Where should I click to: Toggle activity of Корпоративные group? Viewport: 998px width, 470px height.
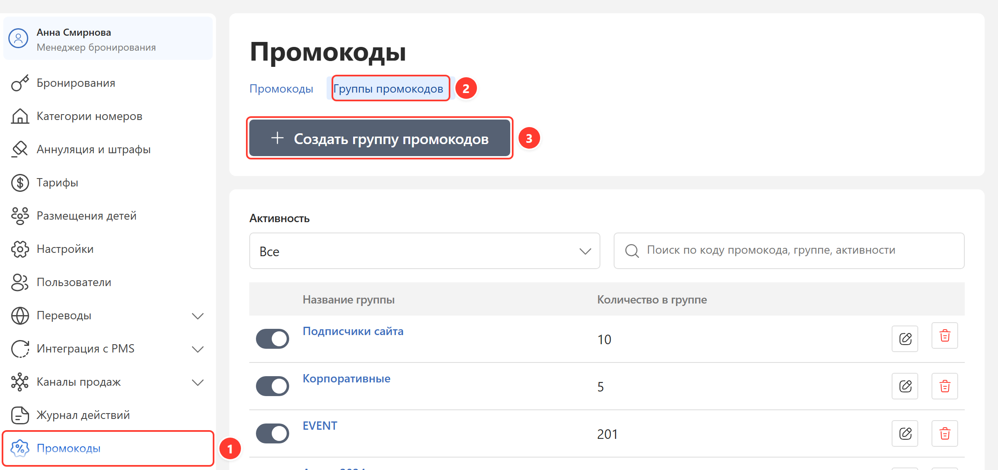point(273,386)
